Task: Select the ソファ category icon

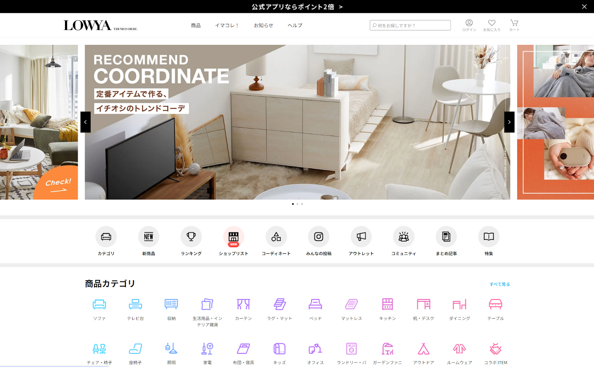Action: pyautogui.click(x=99, y=304)
